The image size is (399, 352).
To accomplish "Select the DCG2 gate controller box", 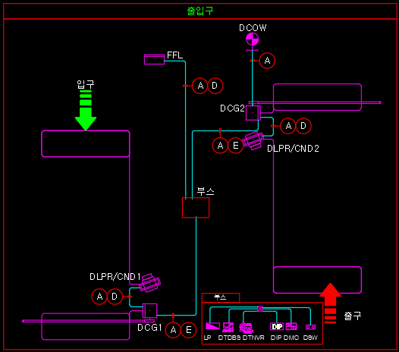I will (x=253, y=113).
